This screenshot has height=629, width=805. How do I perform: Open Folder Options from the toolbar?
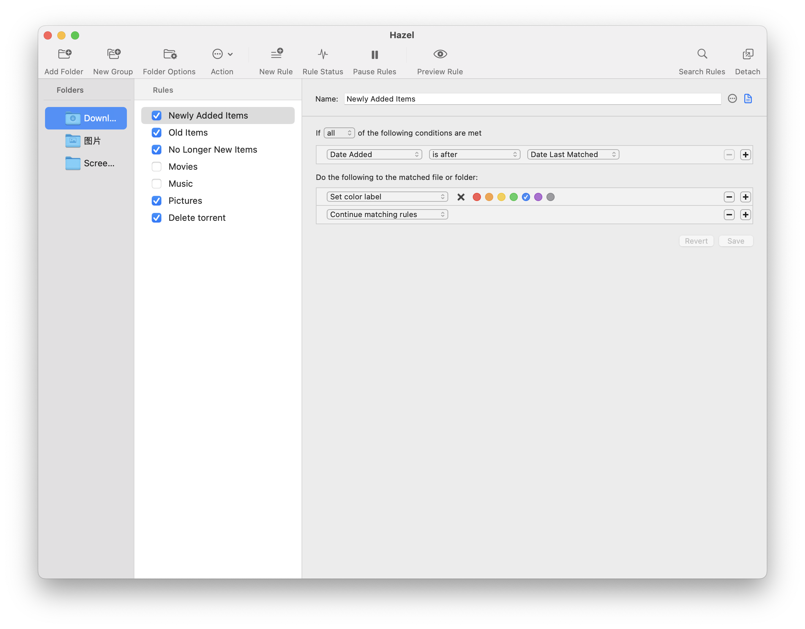[170, 54]
